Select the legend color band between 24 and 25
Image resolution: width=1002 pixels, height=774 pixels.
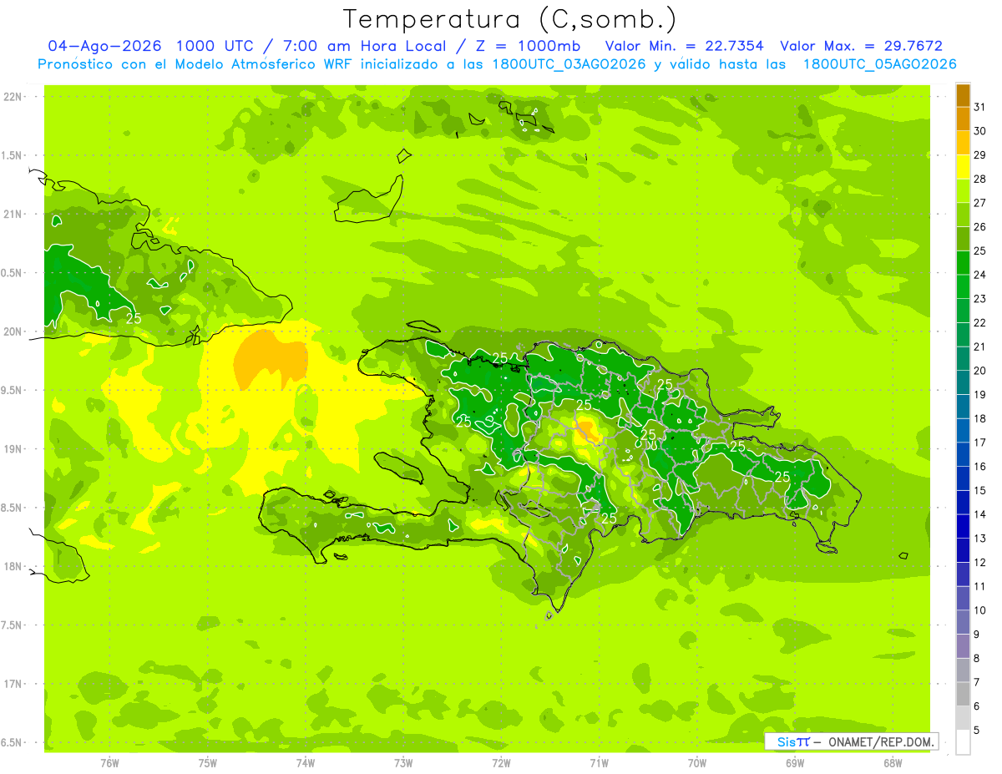pyautogui.click(x=963, y=262)
